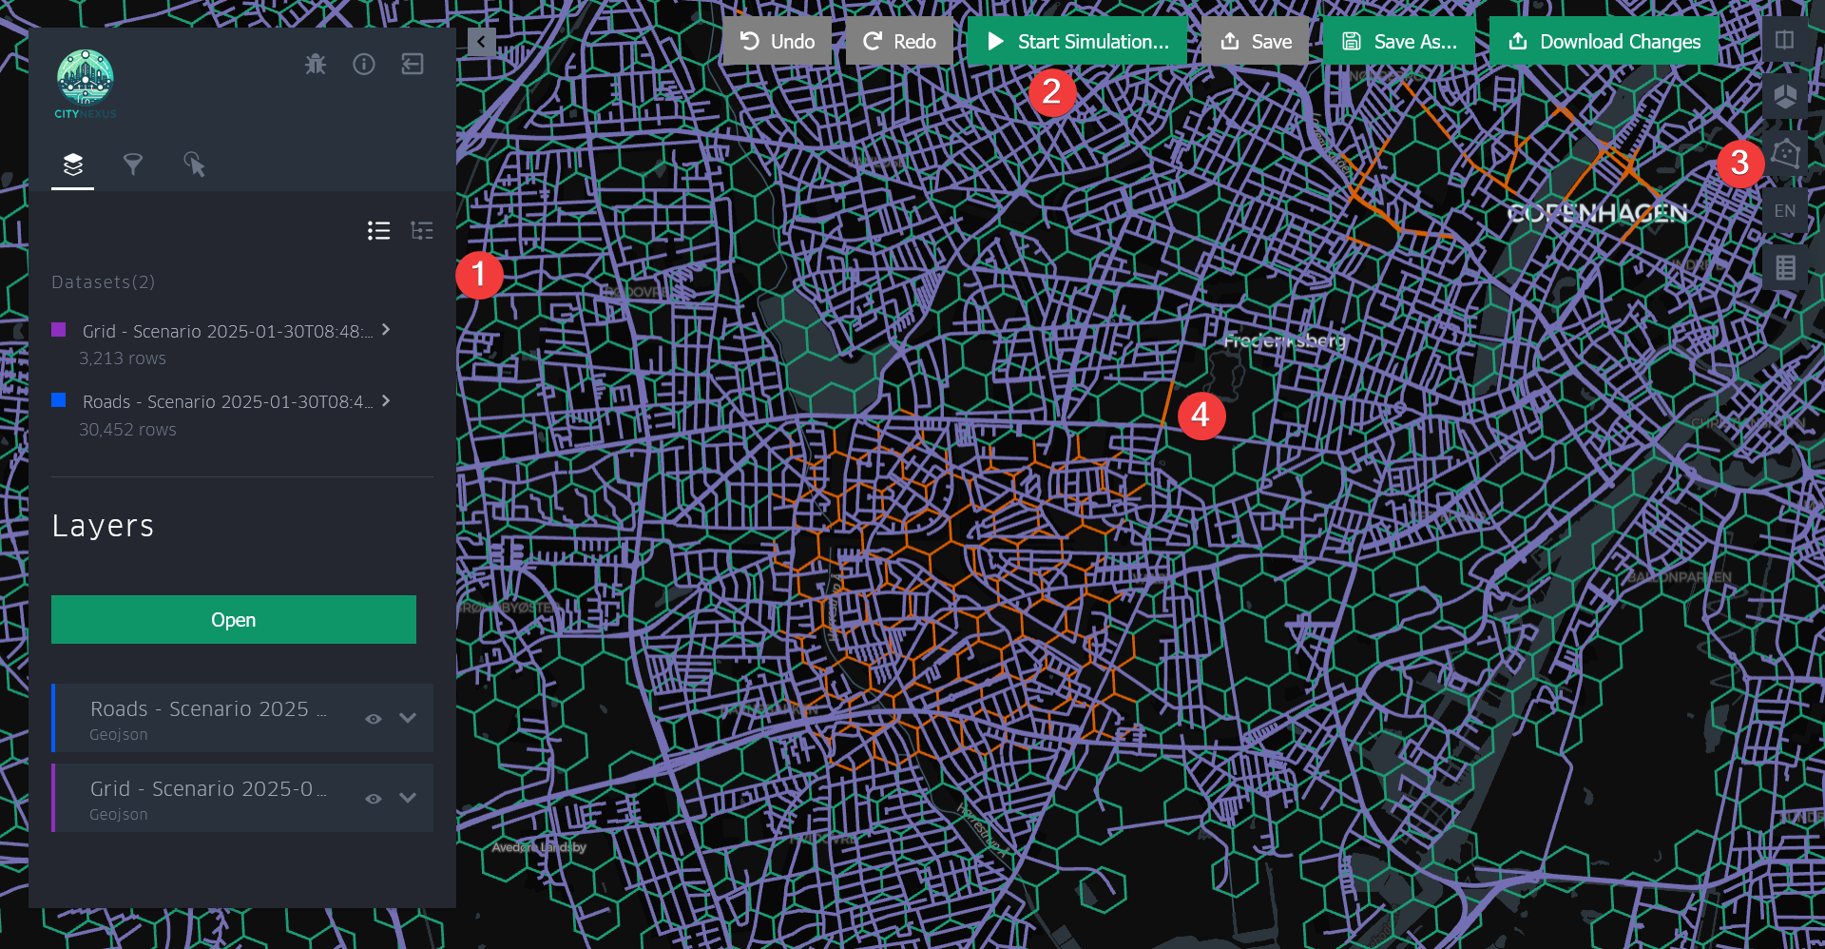Screen dimensions: 1825x949
Task: Click the Redo button
Action: tap(899, 41)
